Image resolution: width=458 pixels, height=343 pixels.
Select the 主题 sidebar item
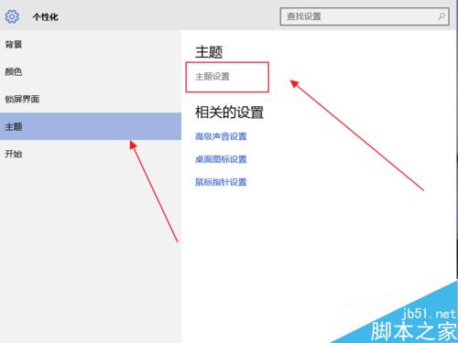pyautogui.click(x=91, y=126)
